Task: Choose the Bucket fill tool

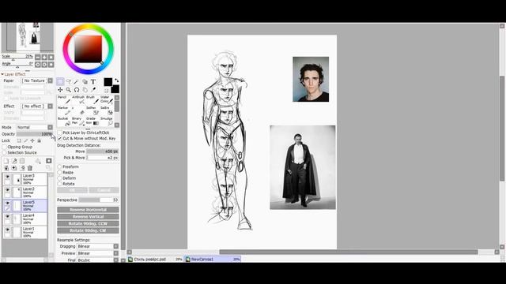Action: 63,121
